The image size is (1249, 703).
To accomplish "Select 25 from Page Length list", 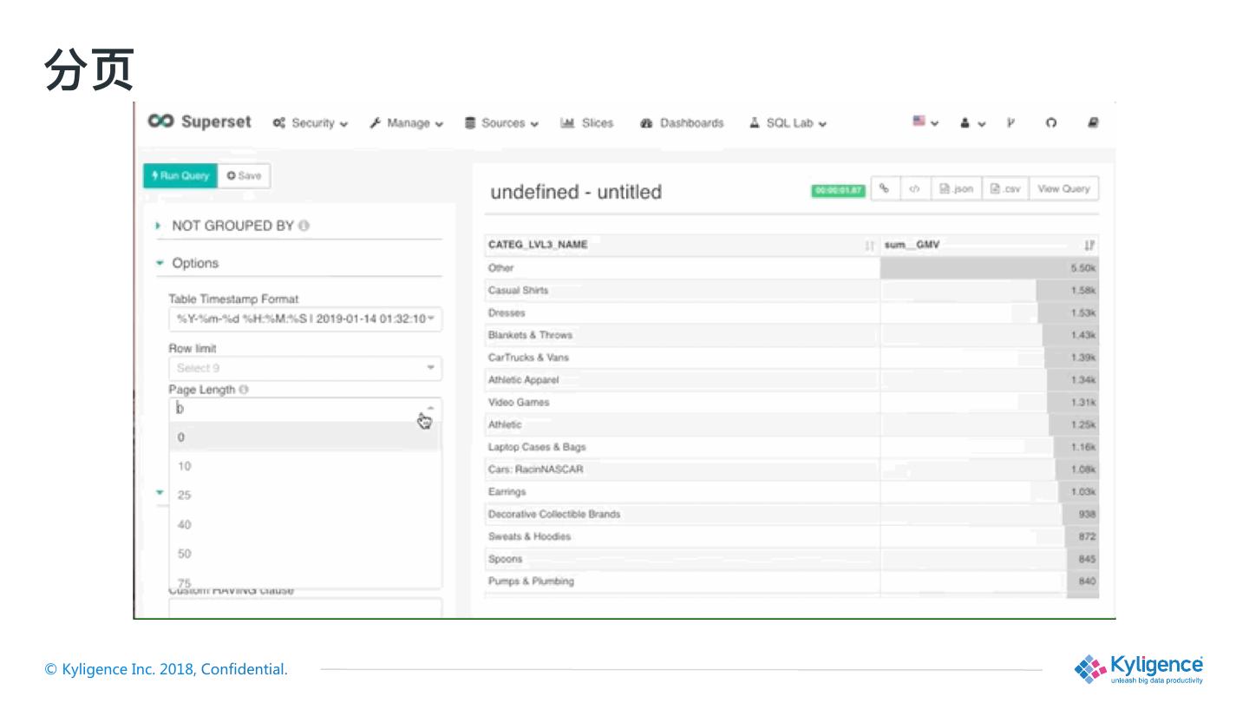I will [x=185, y=496].
